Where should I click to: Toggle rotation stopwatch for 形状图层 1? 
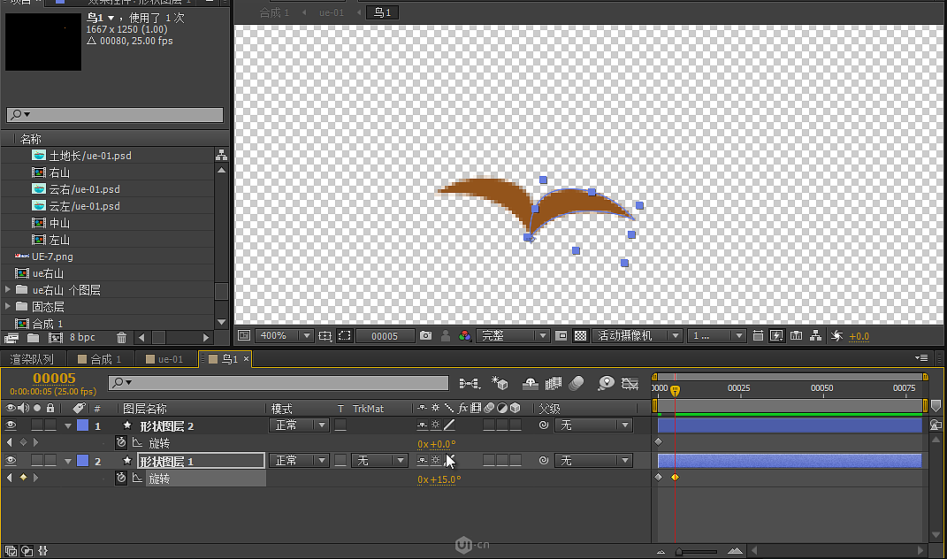point(121,478)
